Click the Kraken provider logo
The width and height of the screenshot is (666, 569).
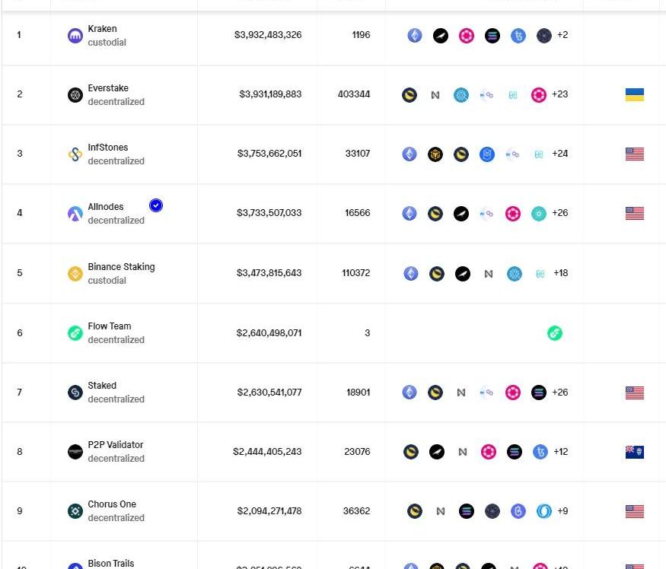pyautogui.click(x=75, y=36)
